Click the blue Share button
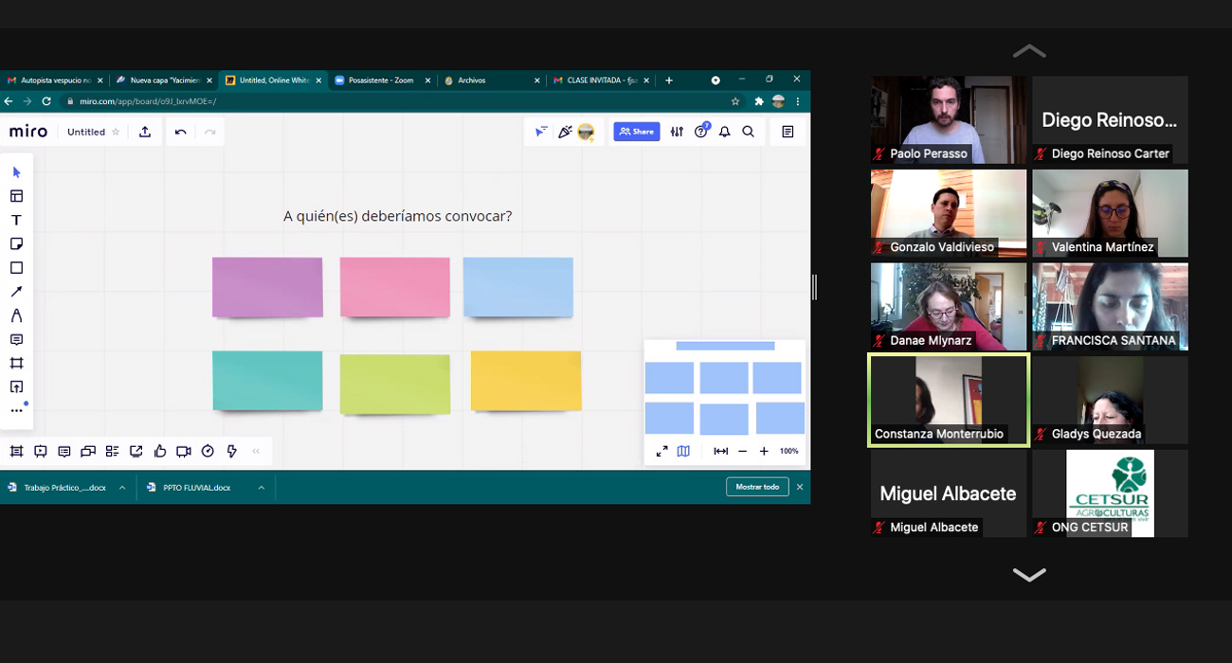Screen dimensions: 1232x663 [x=636, y=132]
